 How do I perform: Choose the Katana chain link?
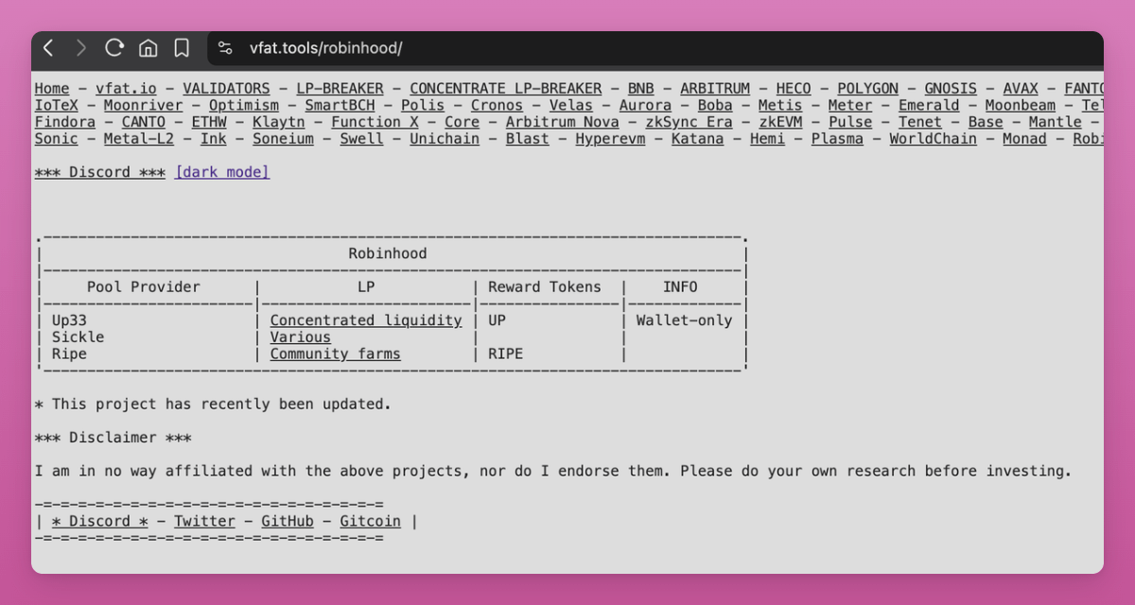(697, 139)
